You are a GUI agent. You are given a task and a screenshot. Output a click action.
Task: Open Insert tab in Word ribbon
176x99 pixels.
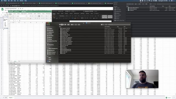pos(58,13)
